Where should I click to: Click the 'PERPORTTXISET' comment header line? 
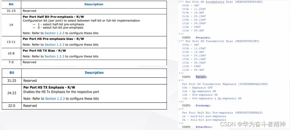click(x=219, y=41)
